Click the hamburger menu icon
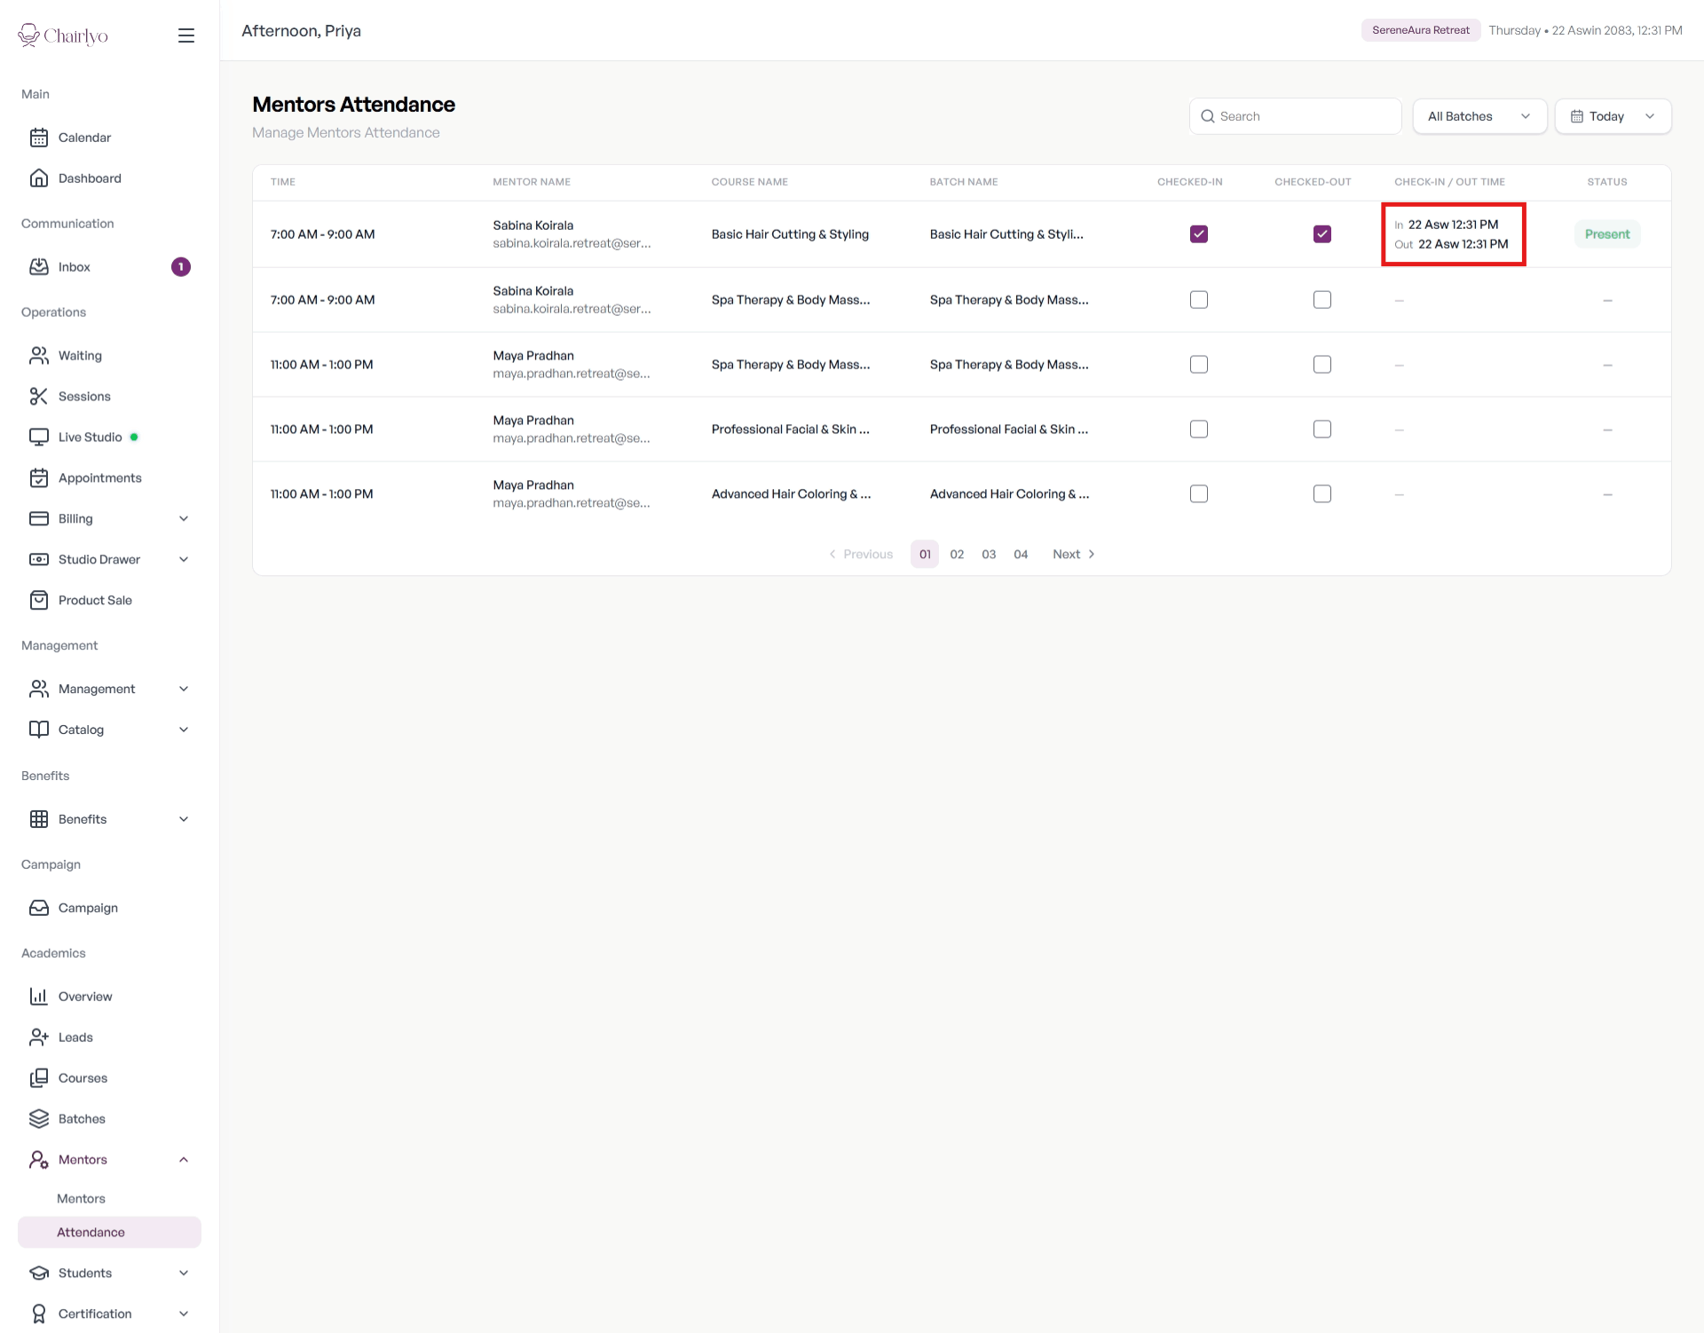Screen dimensions: 1704x1333 [x=185, y=35]
